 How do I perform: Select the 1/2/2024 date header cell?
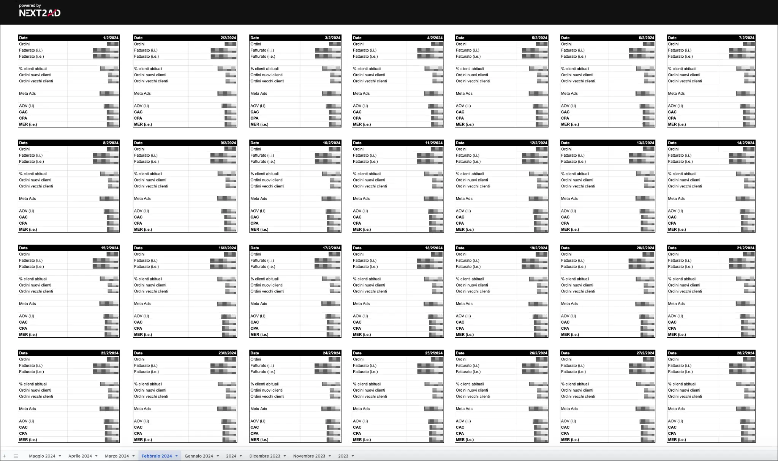pyautogui.click(x=111, y=38)
